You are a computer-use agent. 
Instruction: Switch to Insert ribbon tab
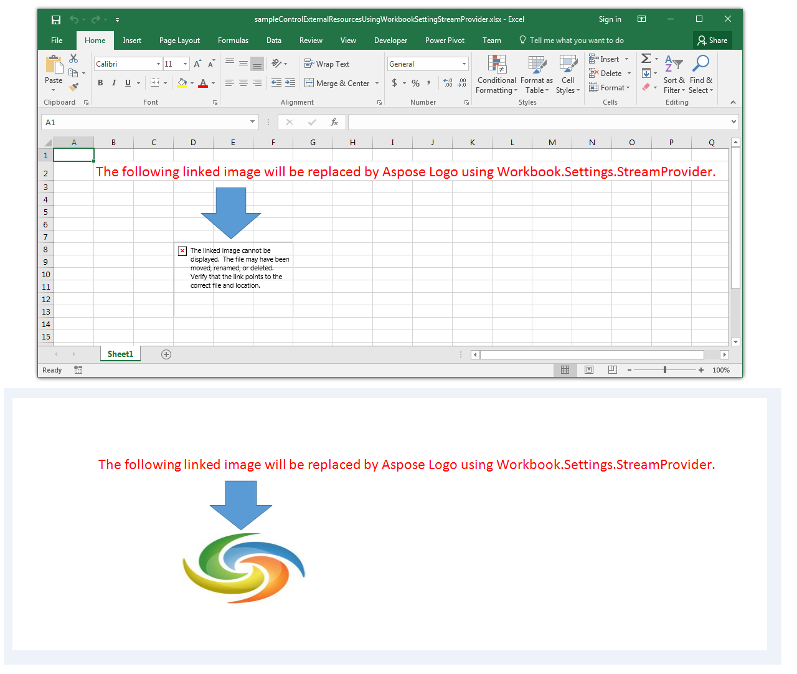132,40
